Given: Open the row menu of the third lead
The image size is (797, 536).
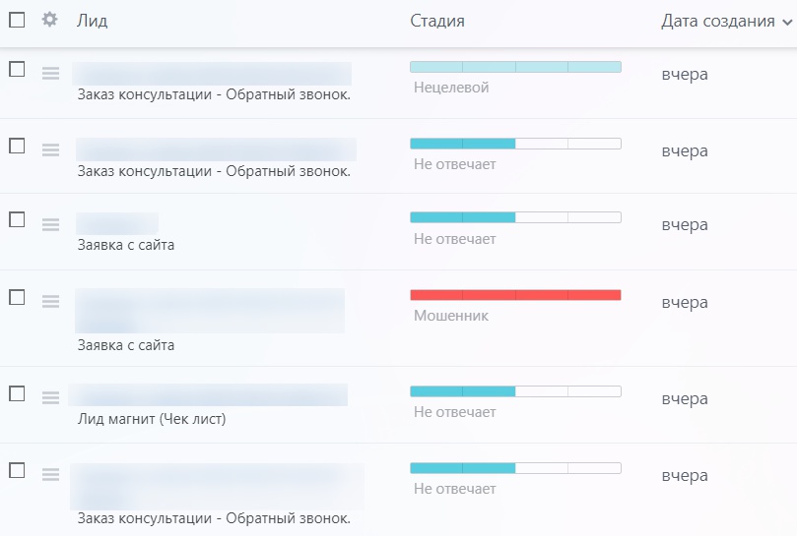Looking at the screenshot, I should click(x=51, y=224).
